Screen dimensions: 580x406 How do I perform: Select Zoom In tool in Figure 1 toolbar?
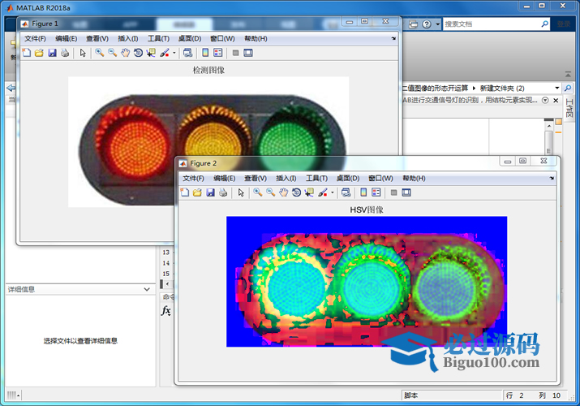tap(100, 53)
